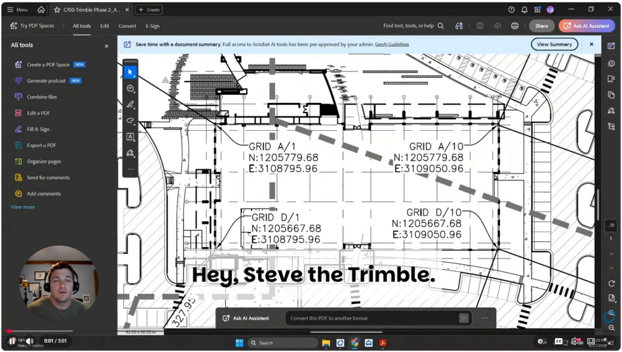
Task: Click the Create new tab button
Action: [149, 10]
